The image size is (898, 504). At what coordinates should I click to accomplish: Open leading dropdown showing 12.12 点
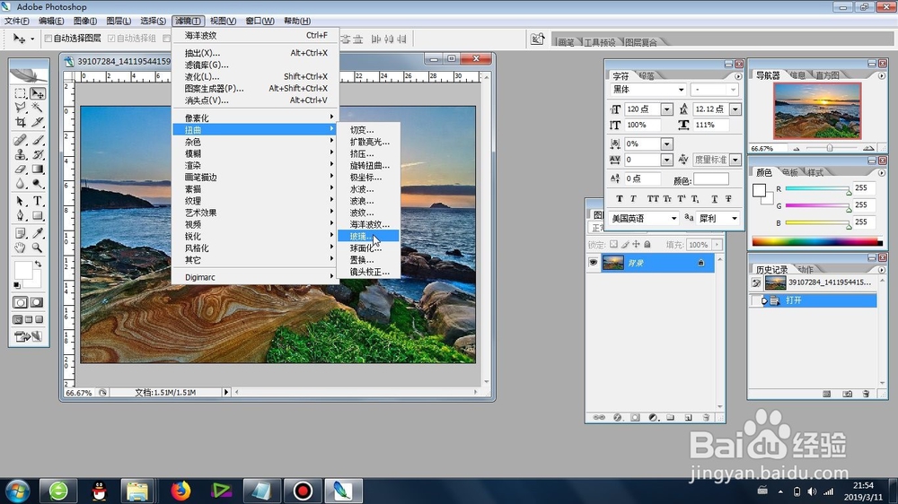735,109
